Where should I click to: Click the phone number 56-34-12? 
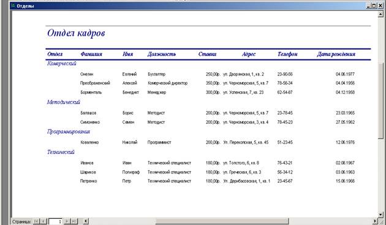coord(285,172)
